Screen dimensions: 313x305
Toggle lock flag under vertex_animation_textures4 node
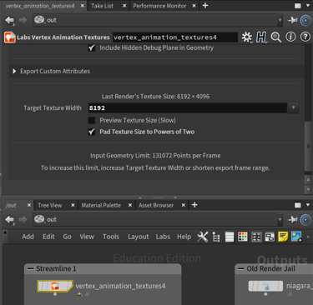click(87, 294)
